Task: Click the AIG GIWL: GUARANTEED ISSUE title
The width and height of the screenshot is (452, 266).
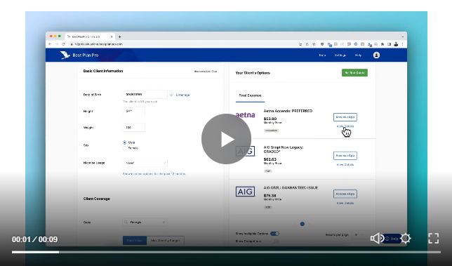Action: click(x=291, y=187)
